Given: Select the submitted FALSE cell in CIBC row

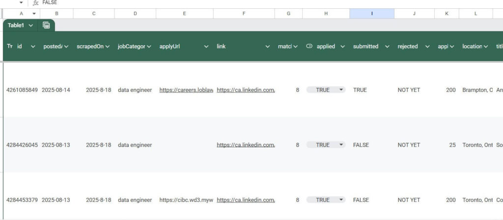Looking at the screenshot, I should [x=361, y=200].
